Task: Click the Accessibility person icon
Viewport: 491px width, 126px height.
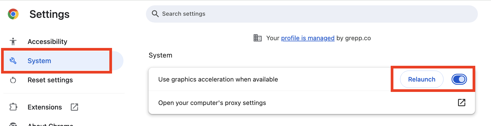Action: [x=13, y=42]
